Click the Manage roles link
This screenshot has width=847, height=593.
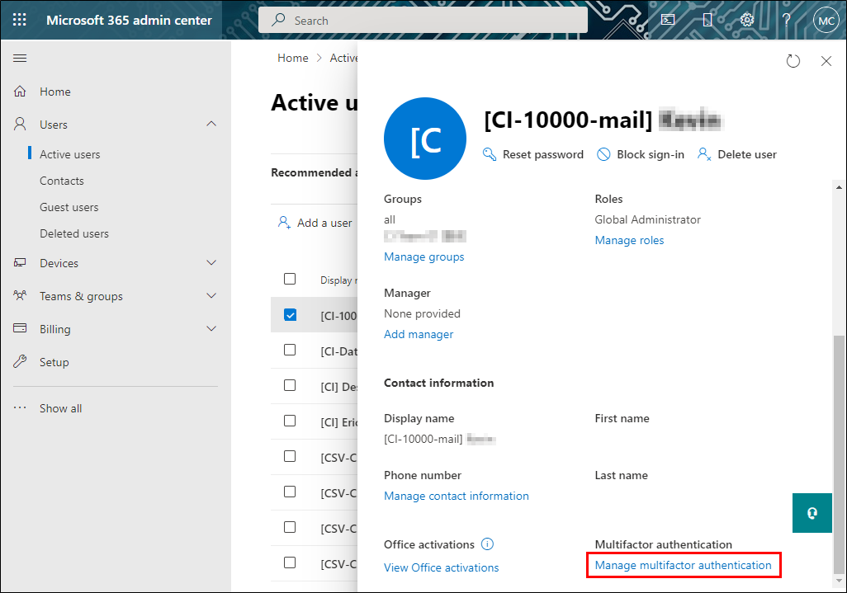(x=629, y=240)
